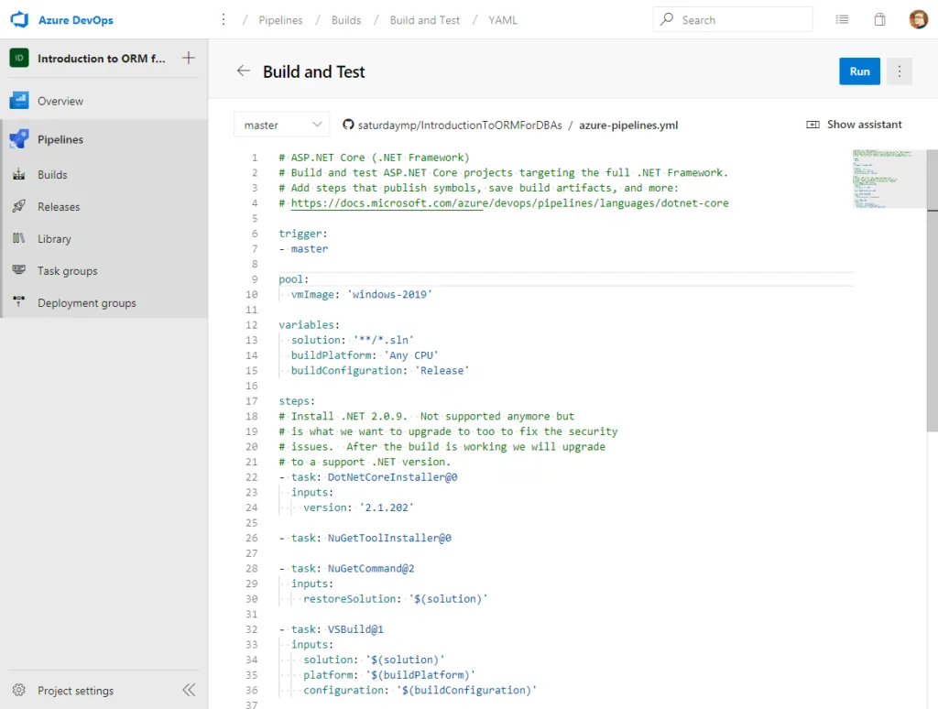Click the code minimap thumbnail
Viewport: 938px width, 709px height.
click(889, 179)
